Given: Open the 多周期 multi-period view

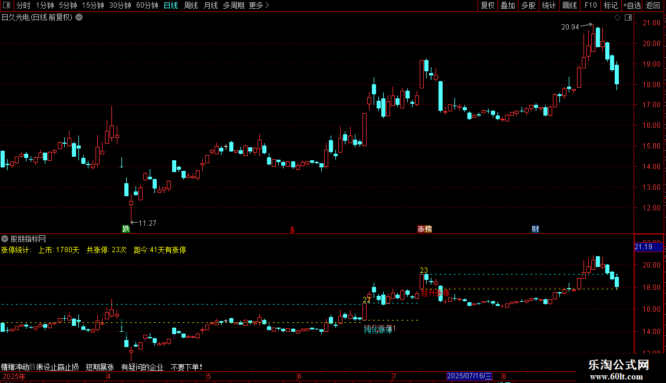Looking at the screenshot, I should click(233, 5).
